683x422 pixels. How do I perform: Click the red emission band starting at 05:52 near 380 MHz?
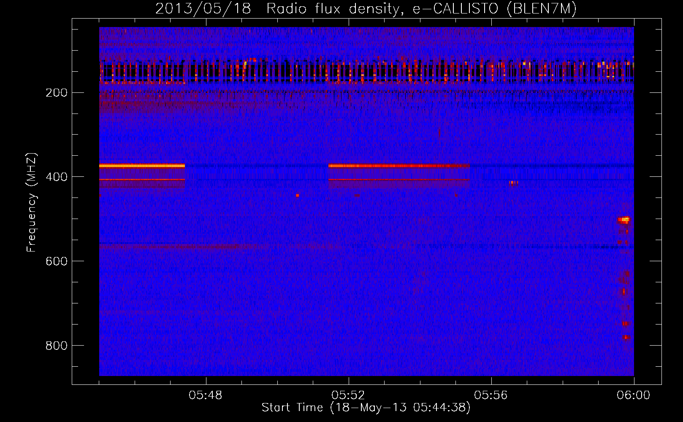tap(399, 166)
